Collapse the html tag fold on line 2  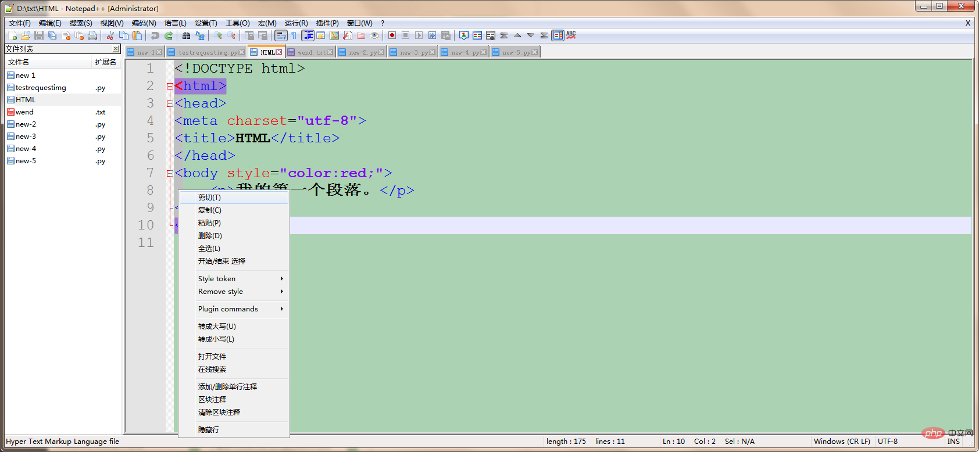[170, 86]
